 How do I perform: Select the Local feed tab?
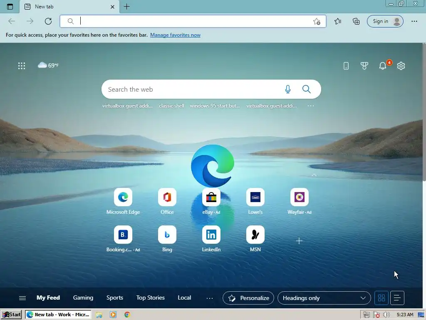click(x=184, y=297)
